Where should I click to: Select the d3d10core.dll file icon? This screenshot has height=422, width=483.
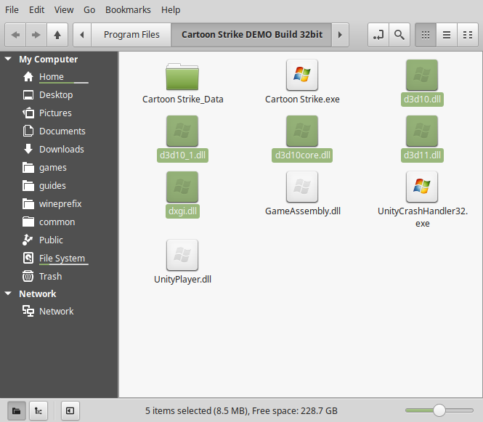[302, 131]
